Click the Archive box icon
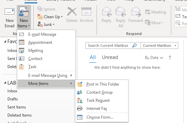187x123 pixels. pos(86,11)
